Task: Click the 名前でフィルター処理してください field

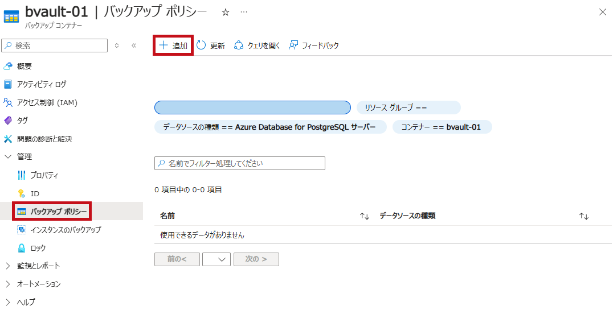Action: pyautogui.click(x=240, y=163)
